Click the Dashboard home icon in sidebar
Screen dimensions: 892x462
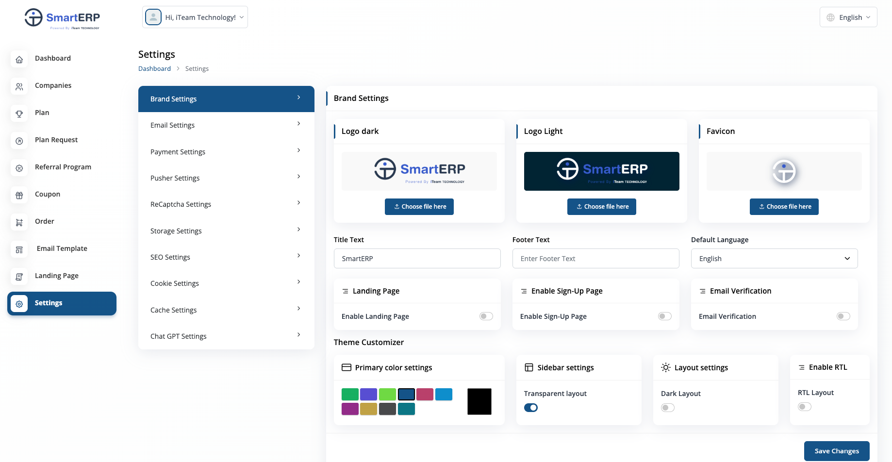(x=19, y=59)
